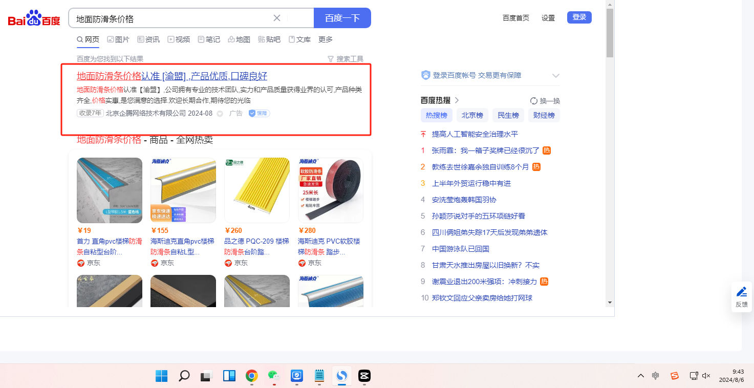
Task: Switch to the 资讯 tab
Action: [x=148, y=39]
